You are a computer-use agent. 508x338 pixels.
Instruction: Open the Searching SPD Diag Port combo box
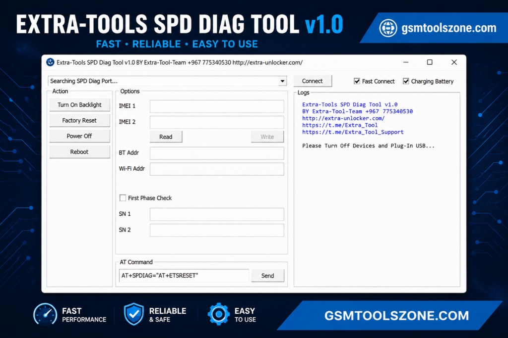pos(167,81)
